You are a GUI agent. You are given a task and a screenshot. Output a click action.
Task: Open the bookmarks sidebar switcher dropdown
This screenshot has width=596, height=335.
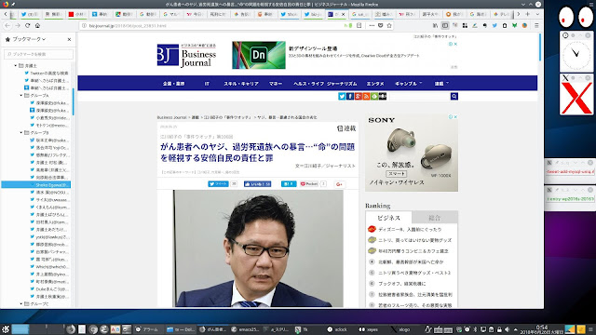[x=29, y=39]
